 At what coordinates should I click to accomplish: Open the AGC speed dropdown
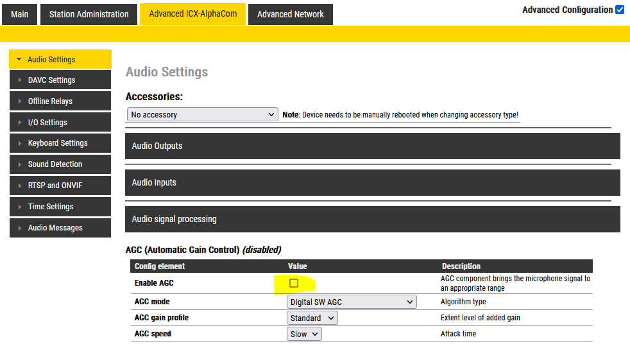[x=304, y=334]
